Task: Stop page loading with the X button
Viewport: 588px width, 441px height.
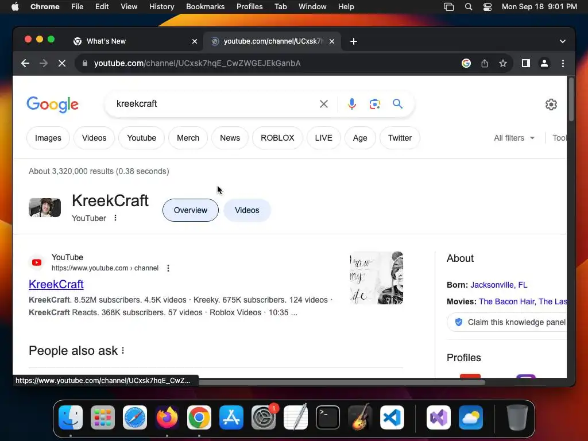Action: click(62, 63)
